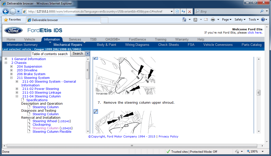The height and width of the screenshot is (156, 271).
Task: Open Steering Column Flexible link
Action: tap(52, 132)
